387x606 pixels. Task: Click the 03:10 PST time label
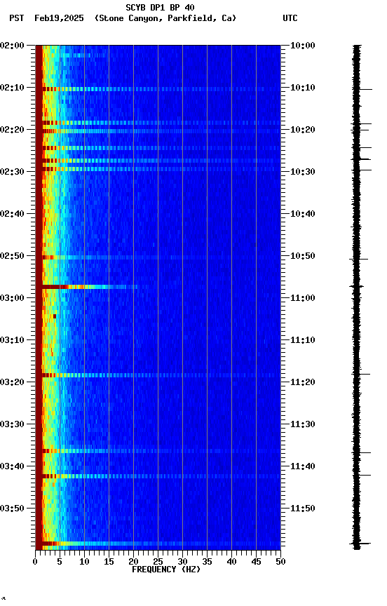(x=12, y=340)
